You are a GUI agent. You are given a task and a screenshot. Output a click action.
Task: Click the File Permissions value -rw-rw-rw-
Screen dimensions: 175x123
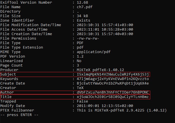88,38
